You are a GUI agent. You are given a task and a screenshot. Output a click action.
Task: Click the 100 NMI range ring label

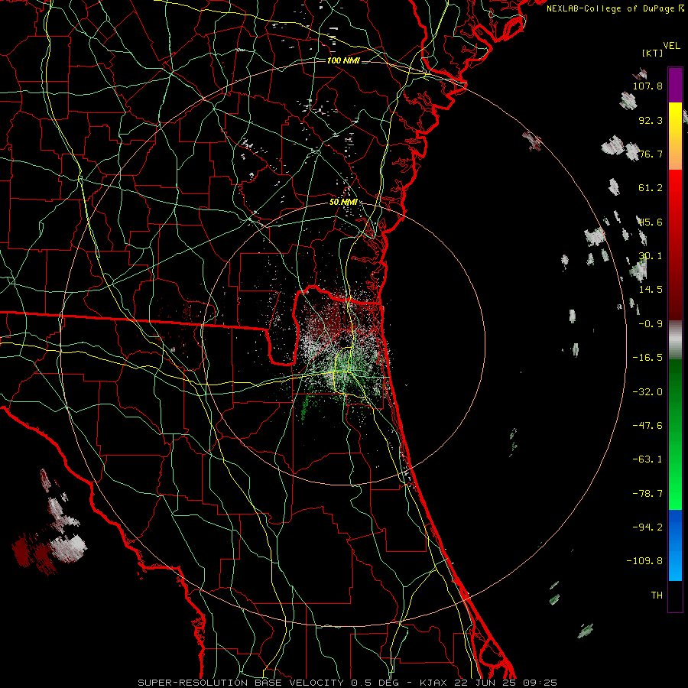click(343, 60)
